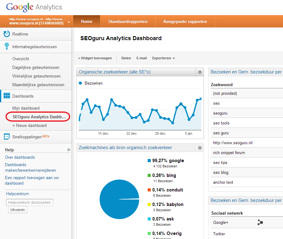Open Dashboards maken/bewerken/verwijderen help link
283x239 pixels.
click(x=30, y=168)
